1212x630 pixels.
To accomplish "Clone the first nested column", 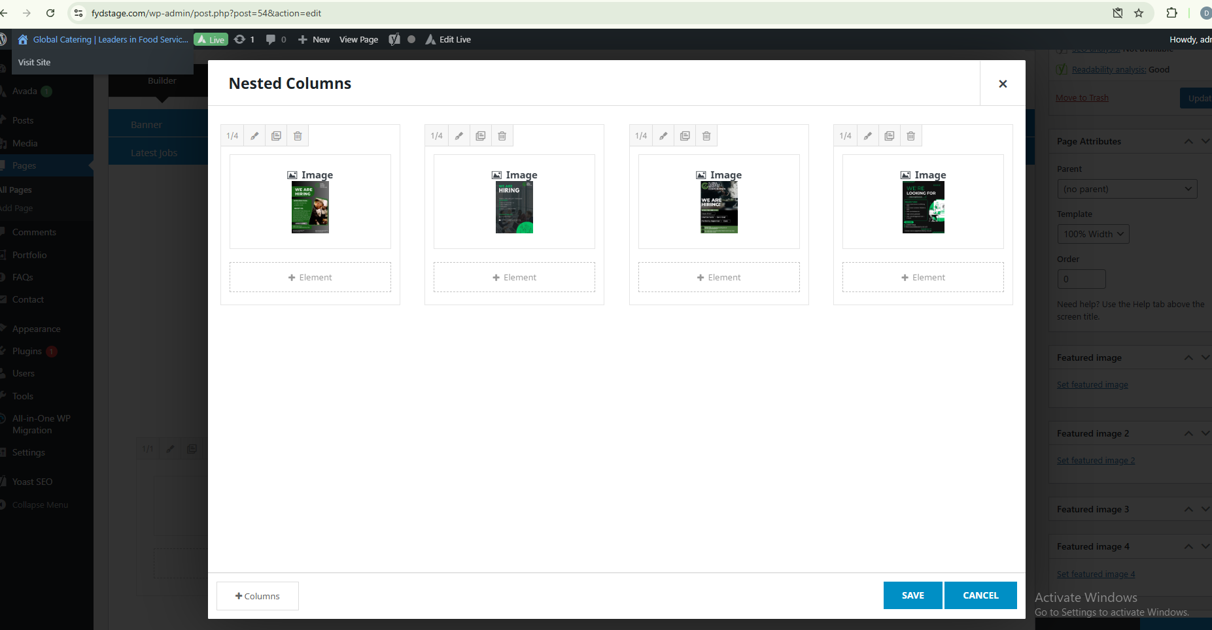I will [x=276, y=136].
